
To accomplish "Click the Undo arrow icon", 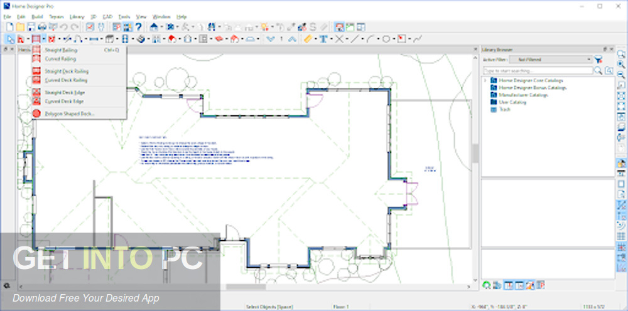I will [63, 27].
